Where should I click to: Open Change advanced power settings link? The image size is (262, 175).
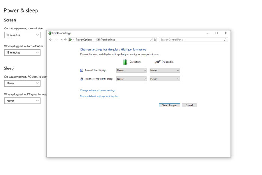point(98,90)
